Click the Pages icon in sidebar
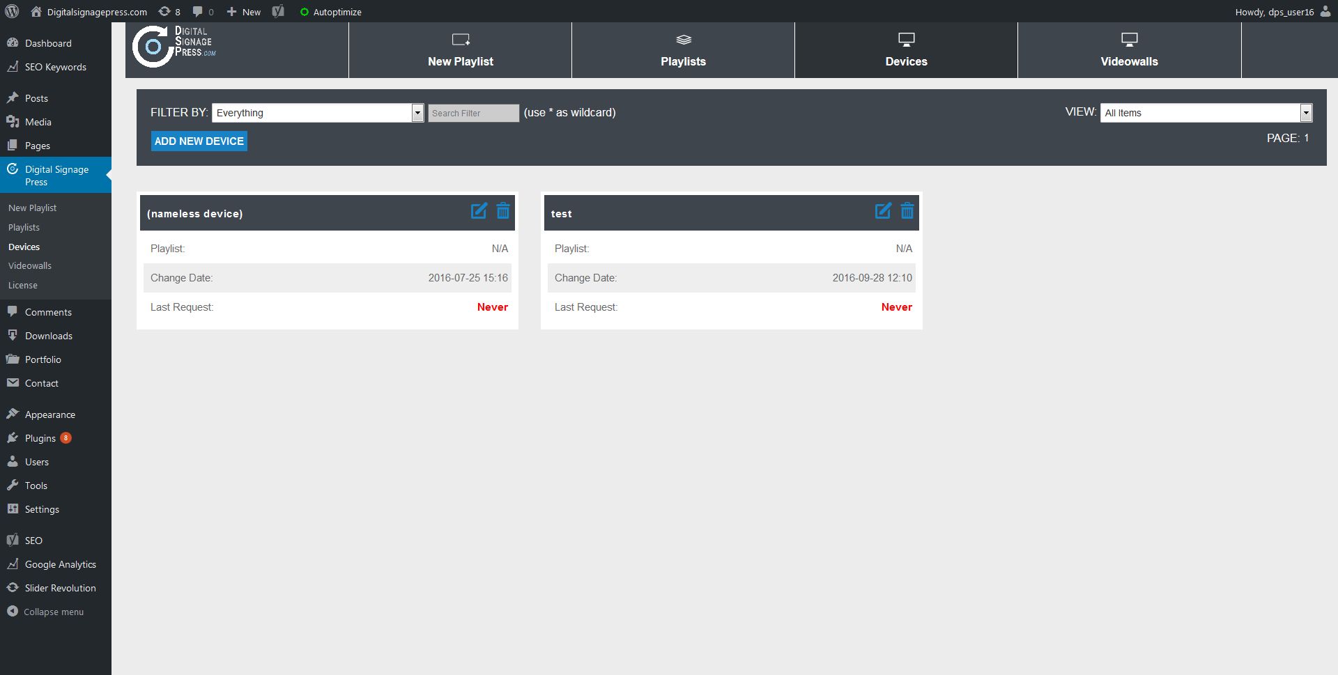 [x=13, y=146]
